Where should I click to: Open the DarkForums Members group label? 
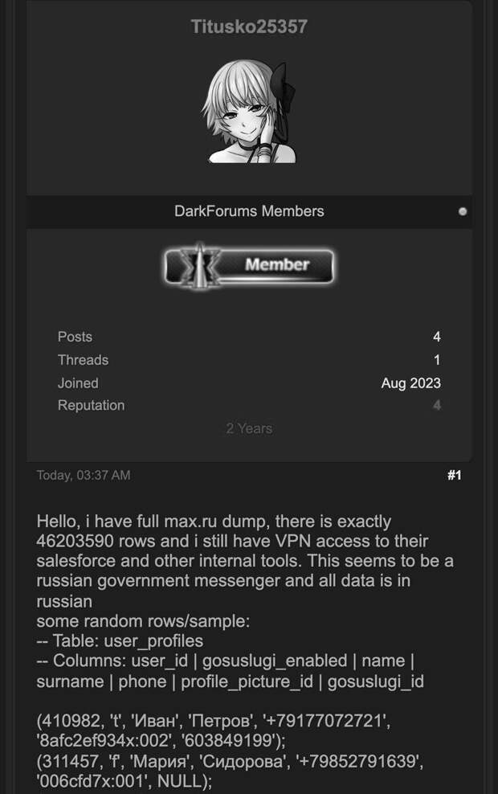click(249, 211)
